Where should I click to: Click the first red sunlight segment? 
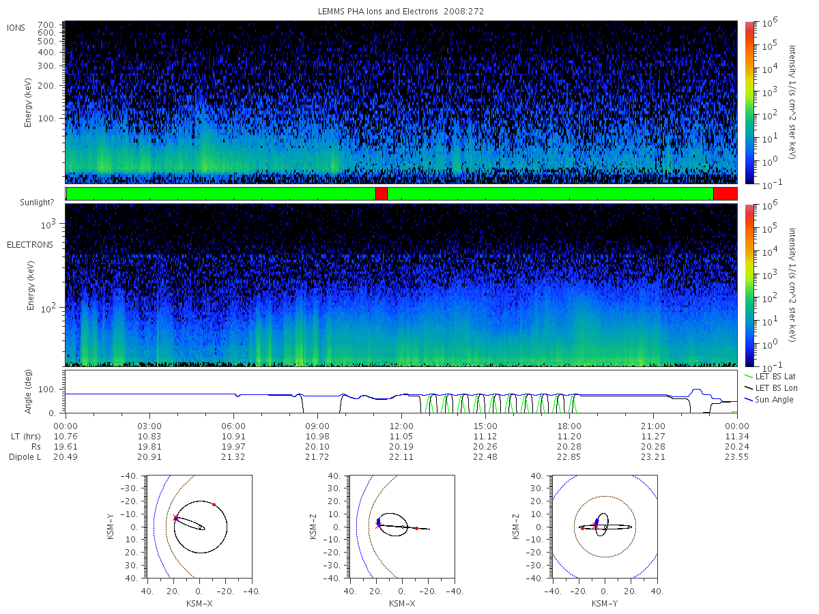coord(382,194)
